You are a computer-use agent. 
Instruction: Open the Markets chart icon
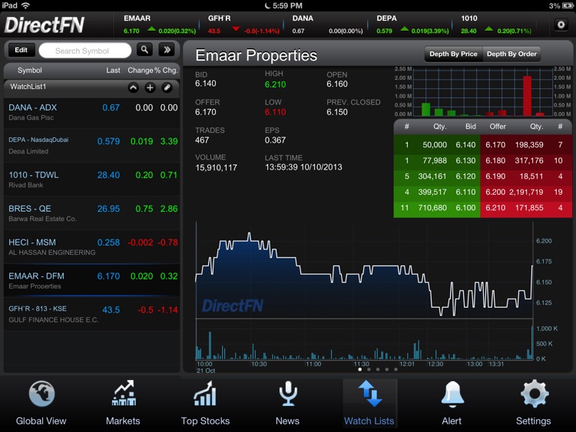click(123, 394)
